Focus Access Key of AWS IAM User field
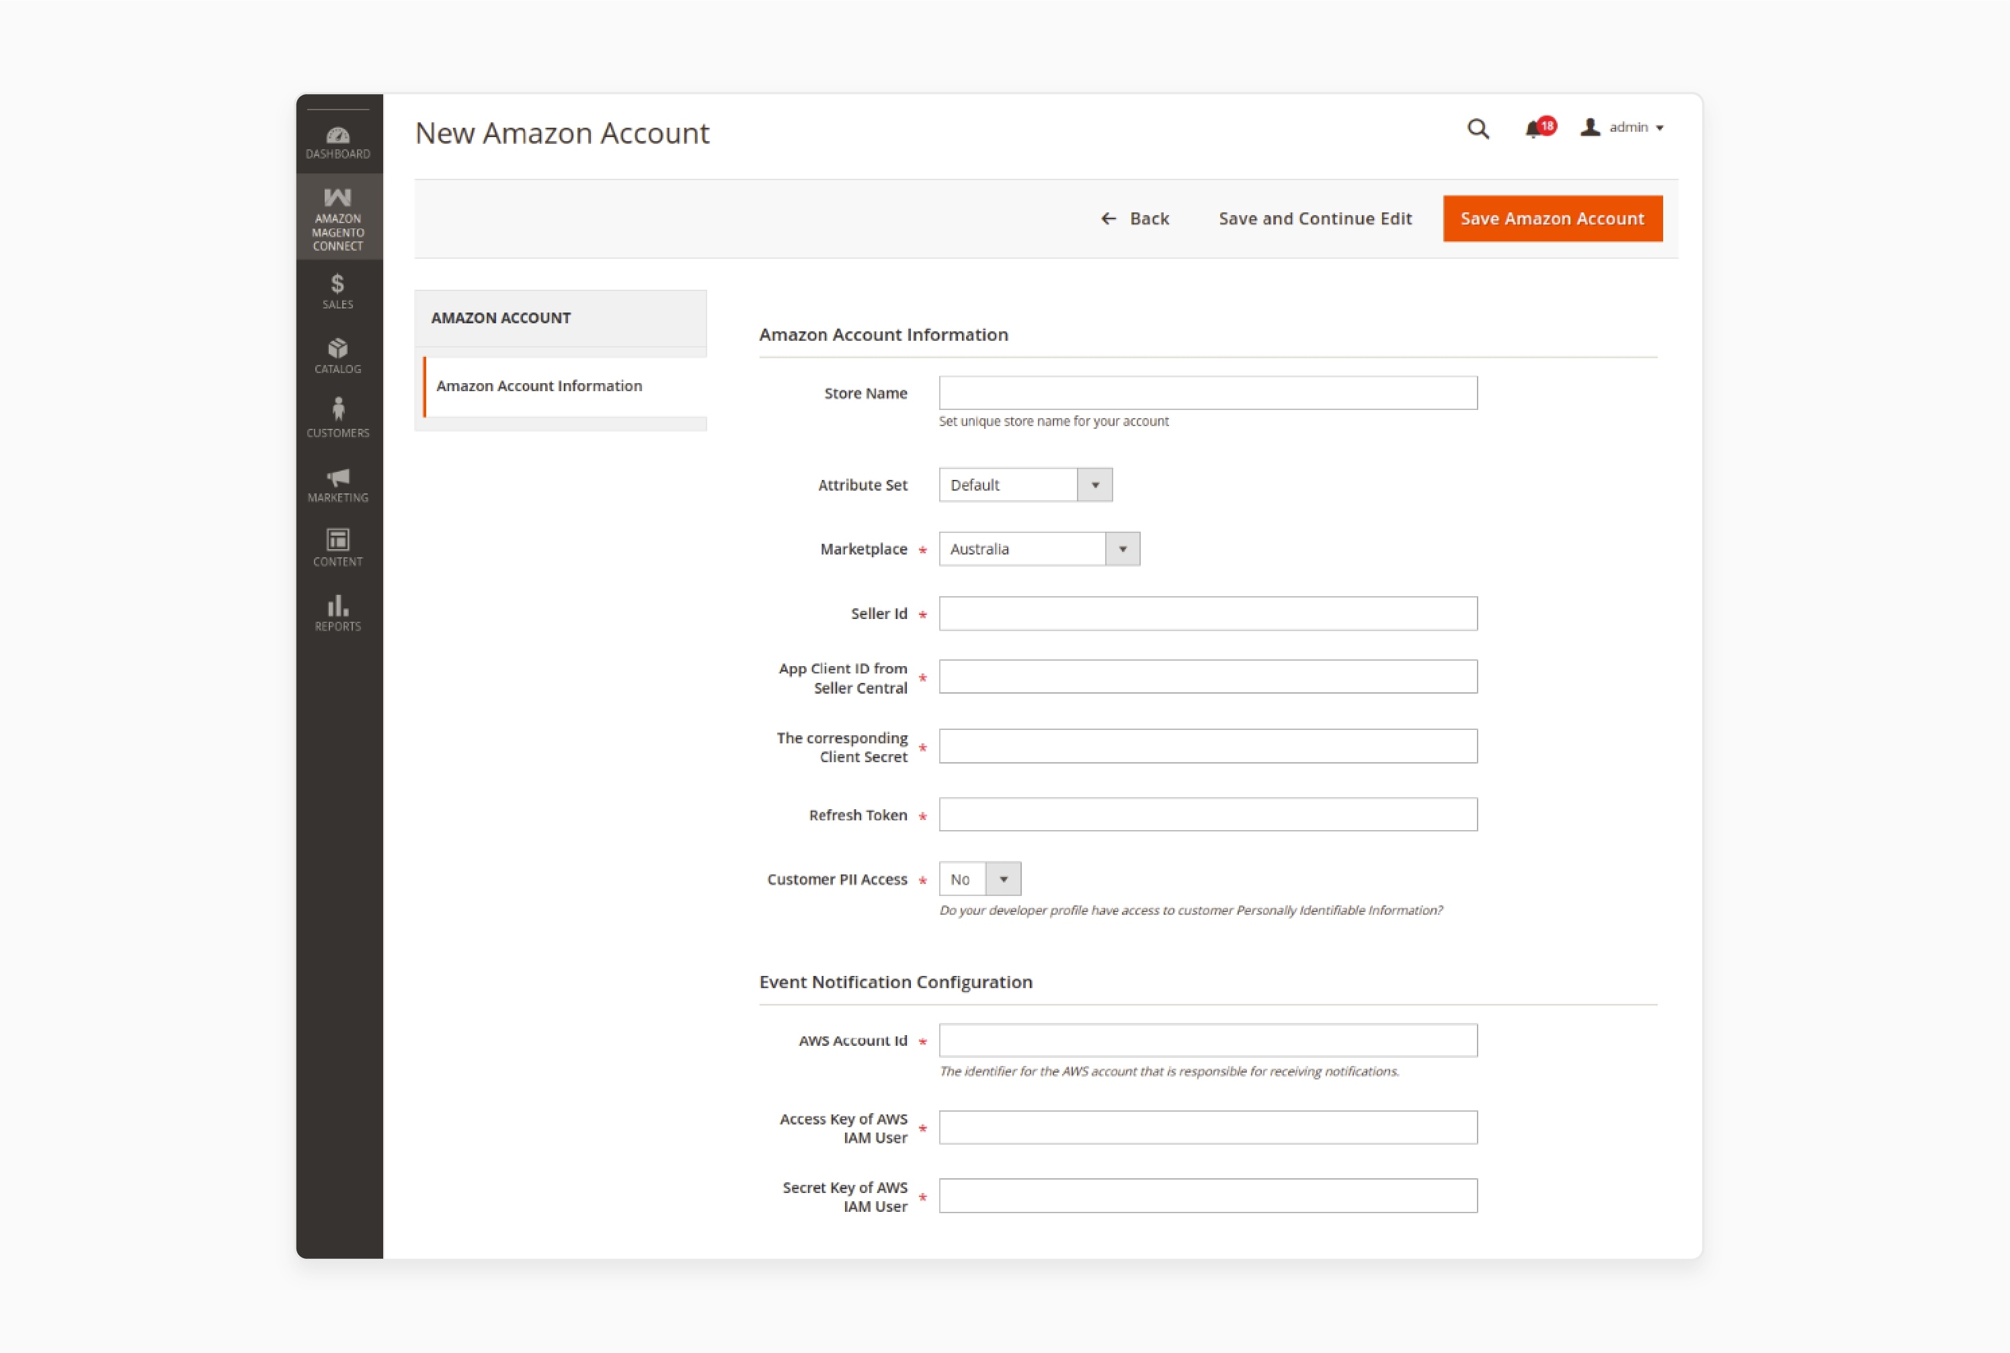 point(1208,1128)
